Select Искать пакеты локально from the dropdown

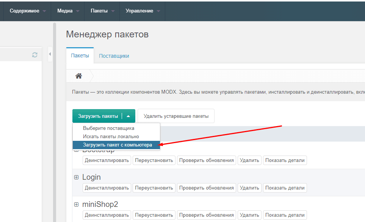pos(111,136)
